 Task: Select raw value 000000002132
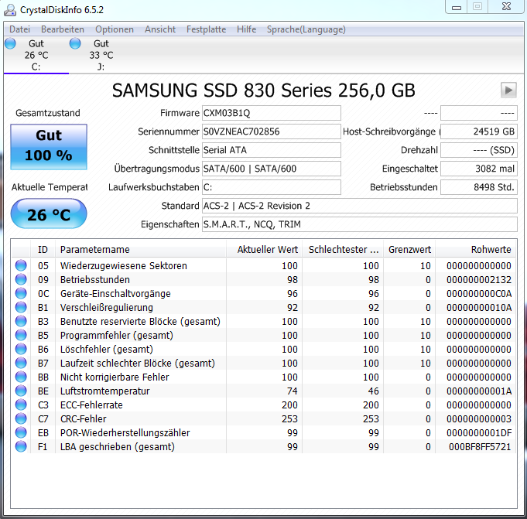point(479,279)
